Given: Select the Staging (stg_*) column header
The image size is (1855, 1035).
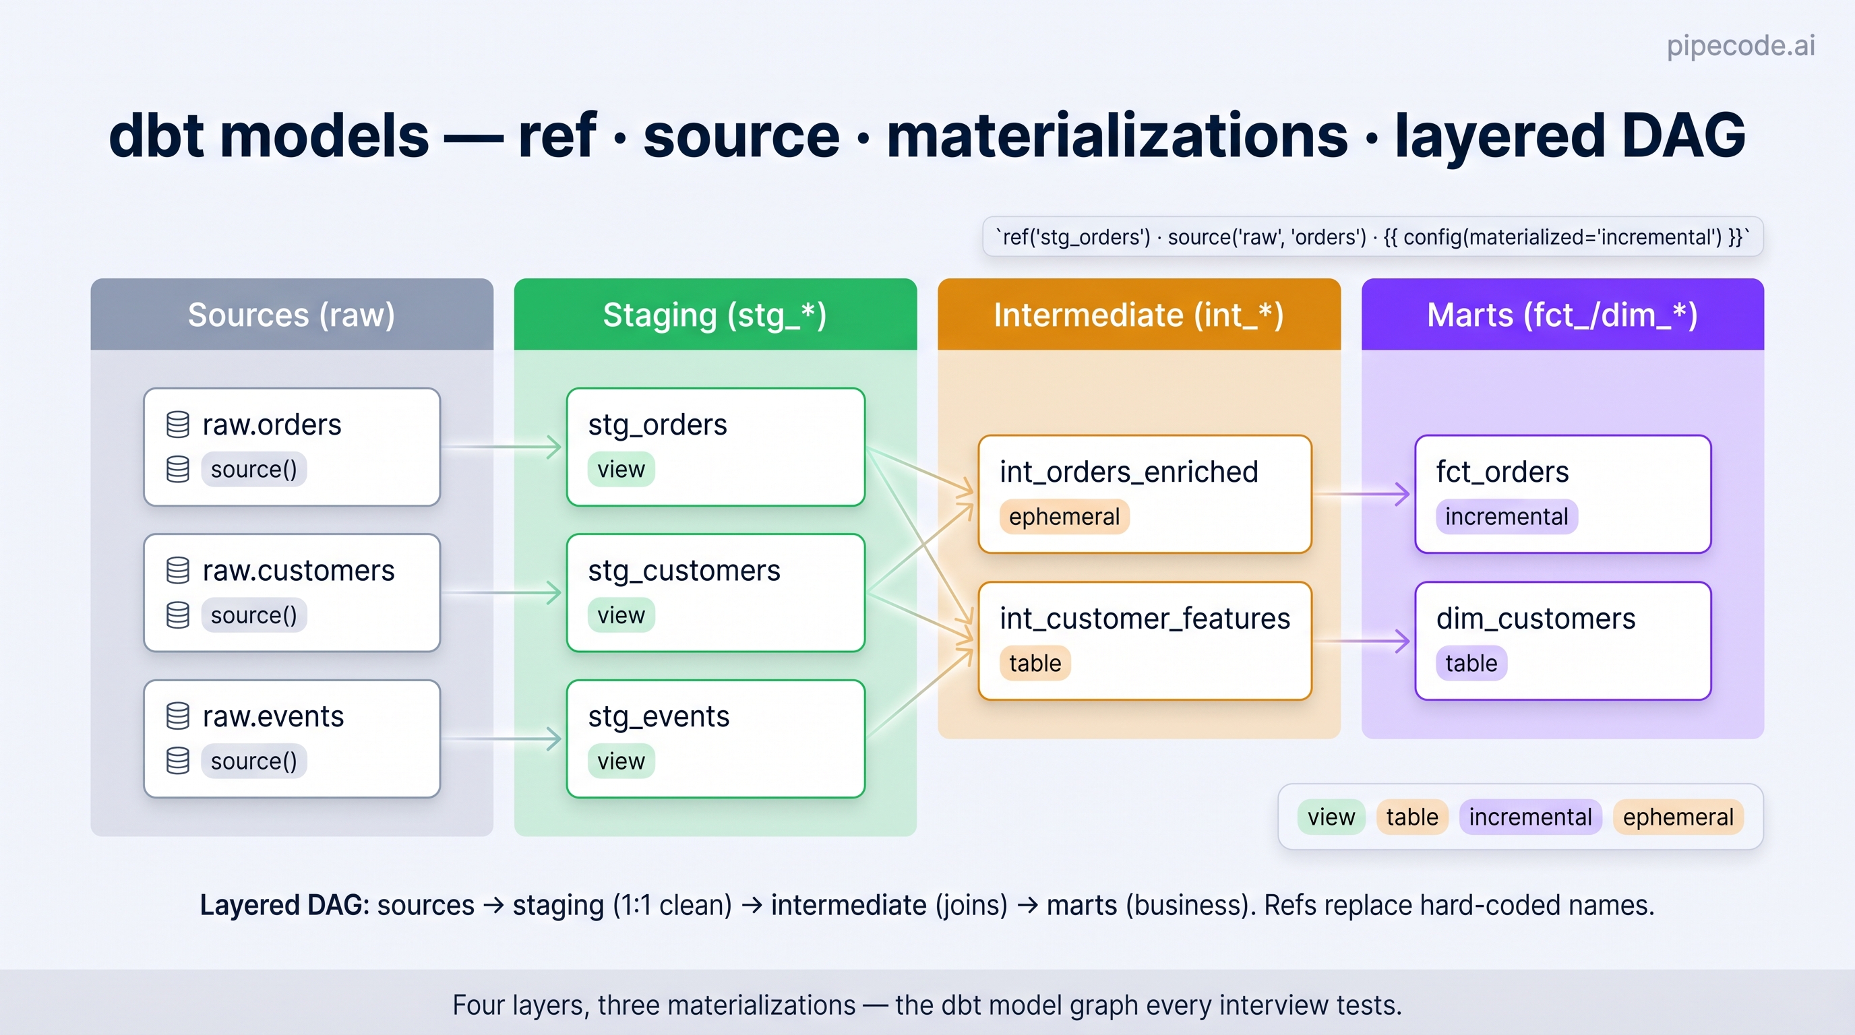Looking at the screenshot, I should coord(715,315).
